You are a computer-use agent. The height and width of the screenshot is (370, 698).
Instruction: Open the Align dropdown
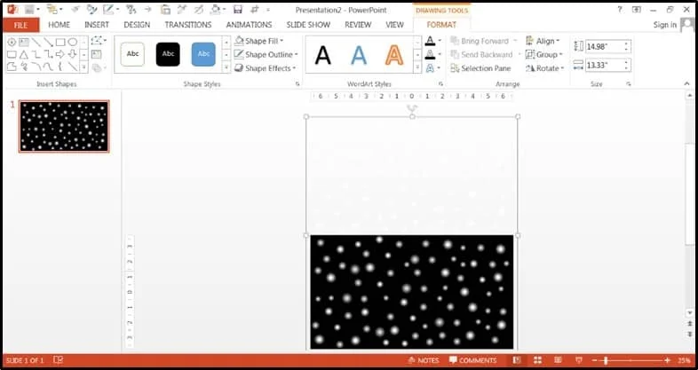click(x=543, y=41)
